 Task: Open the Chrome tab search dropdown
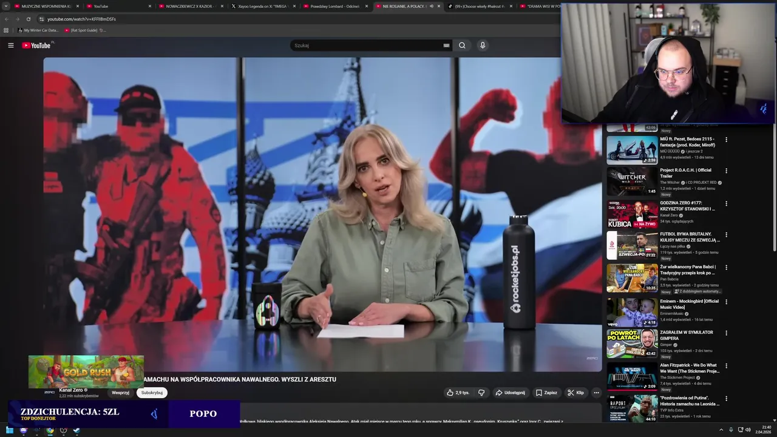(x=5, y=6)
